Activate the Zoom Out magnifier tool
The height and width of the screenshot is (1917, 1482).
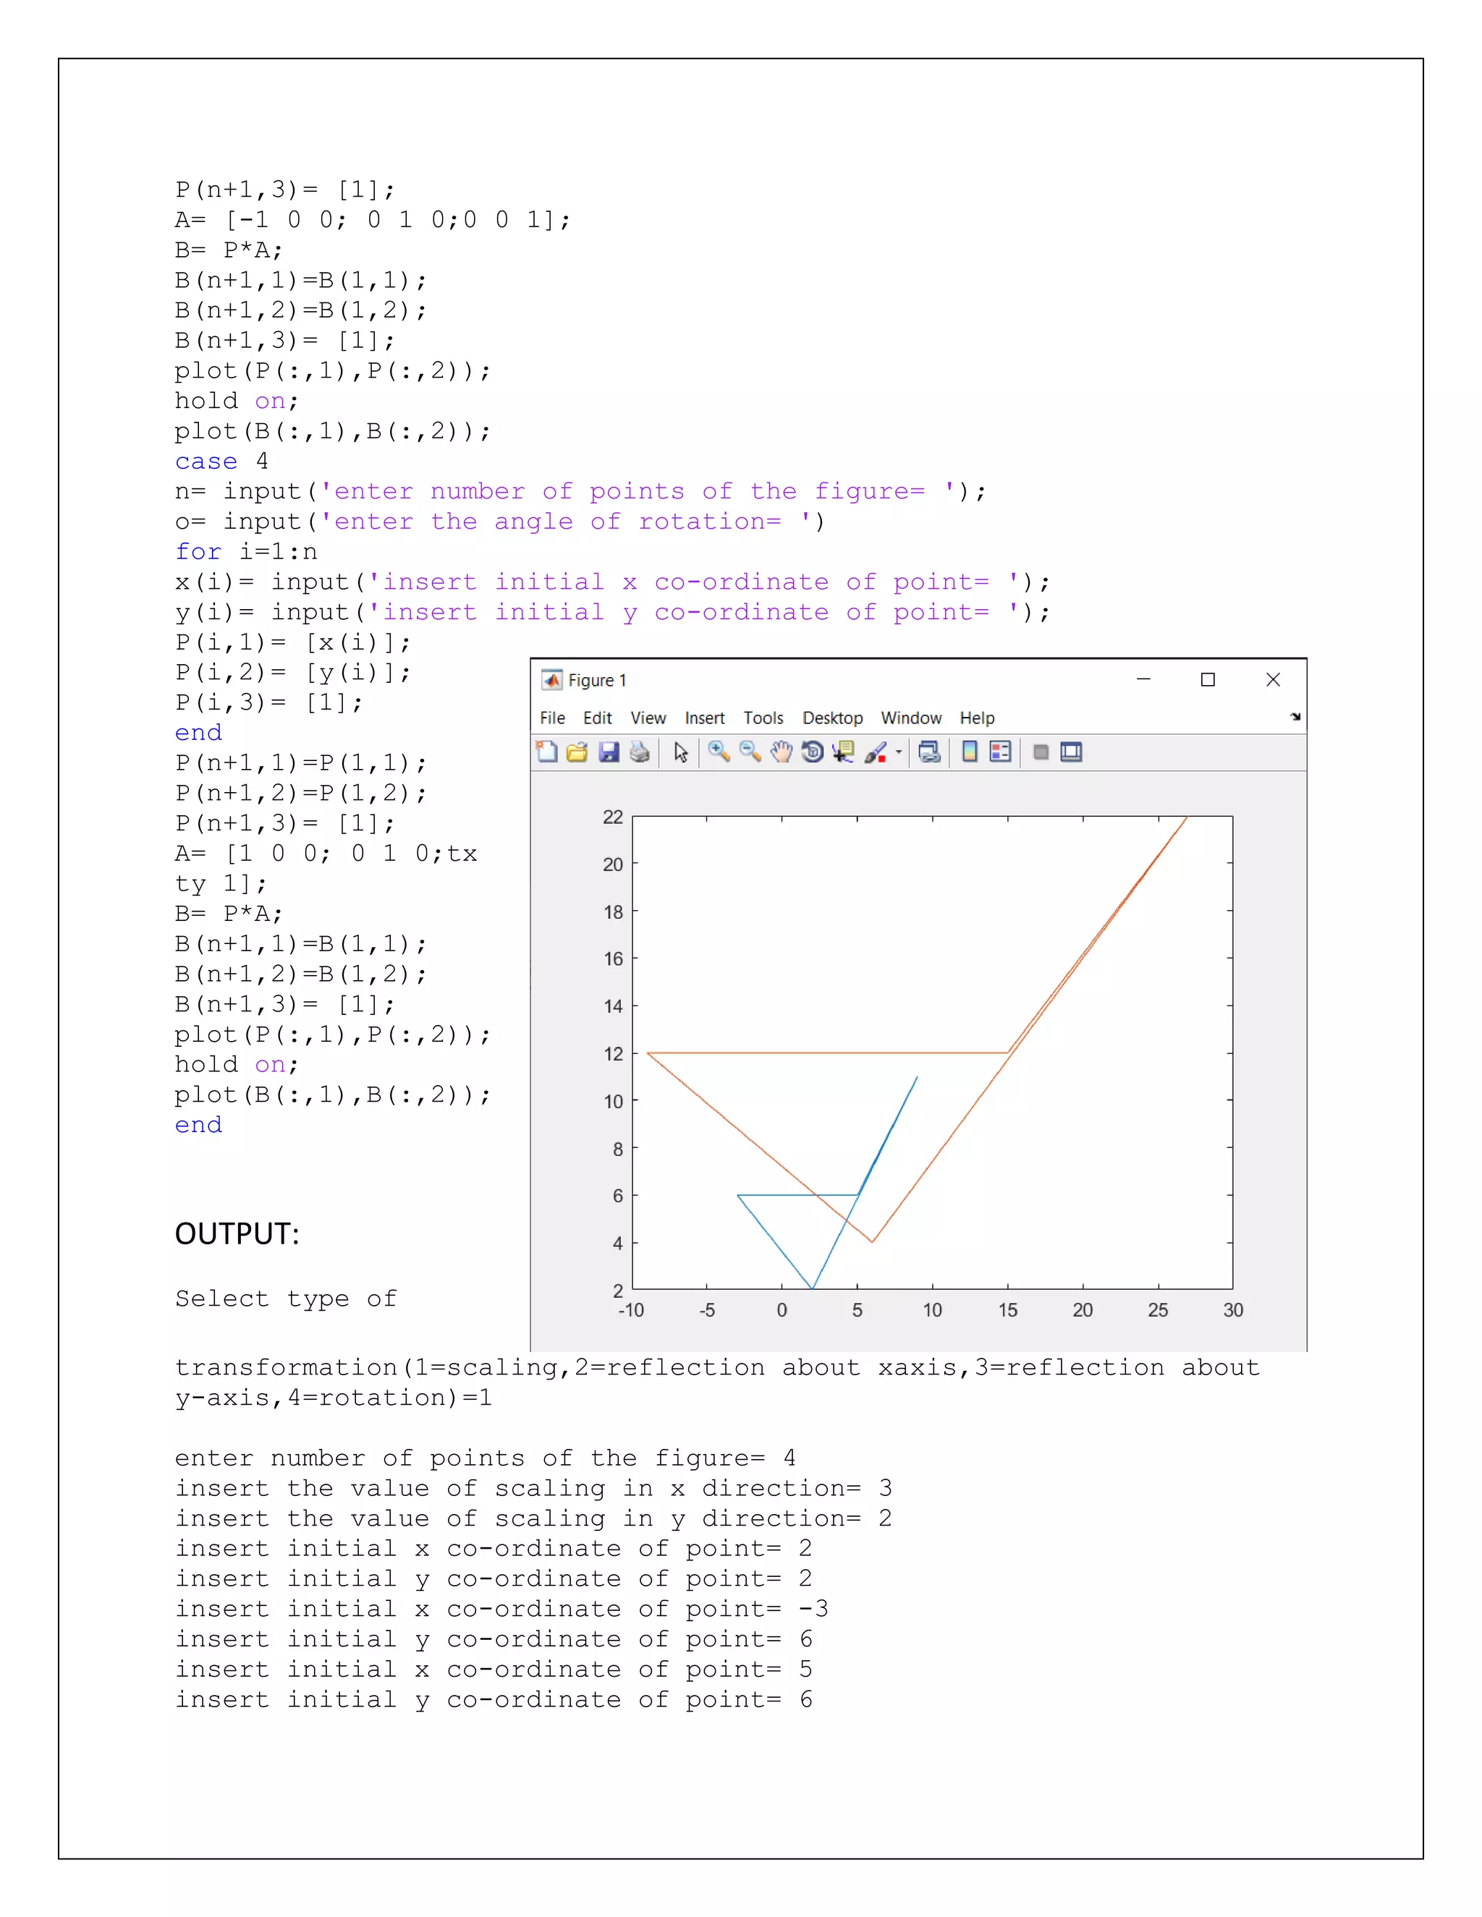(750, 752)
